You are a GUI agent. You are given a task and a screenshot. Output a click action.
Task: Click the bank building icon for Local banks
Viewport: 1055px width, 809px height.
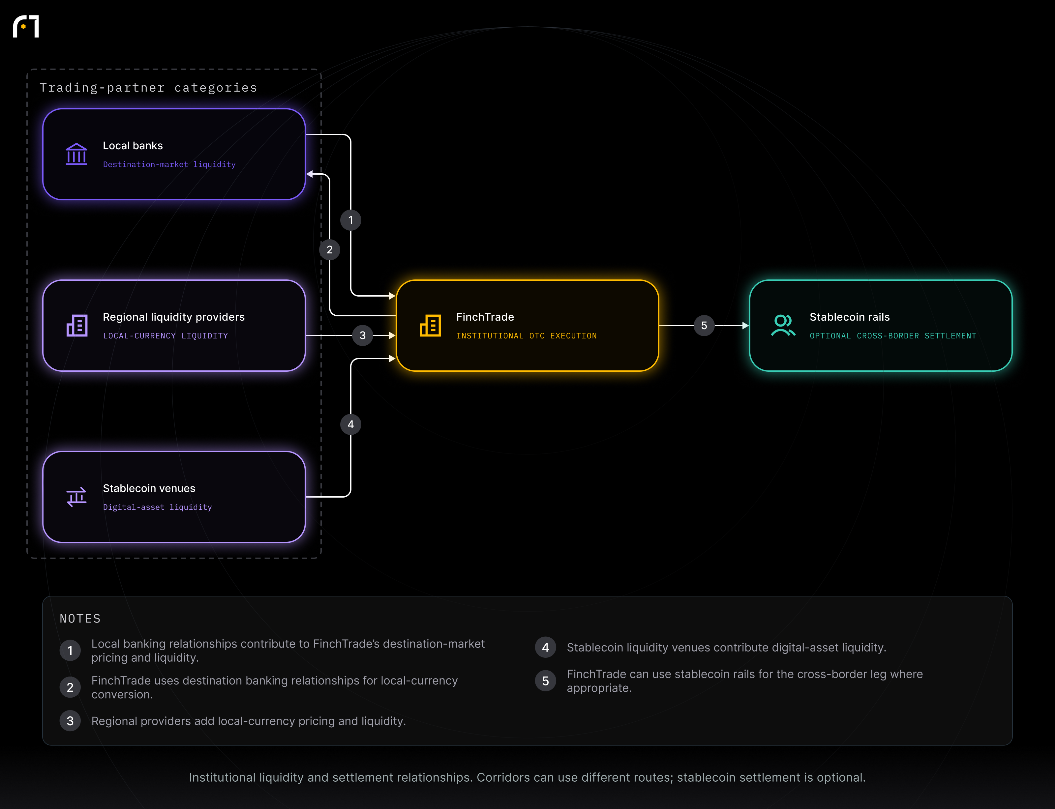click(x=76, y=154)
